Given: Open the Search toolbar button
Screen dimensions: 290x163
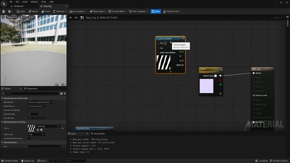Looking at the screenshot, I should [x=33, y=11].
